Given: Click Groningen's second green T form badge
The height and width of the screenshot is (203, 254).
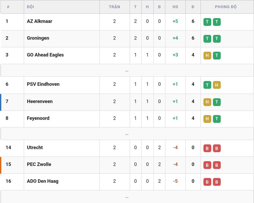Looking at the screenshot, I should (x=217, y=39).
